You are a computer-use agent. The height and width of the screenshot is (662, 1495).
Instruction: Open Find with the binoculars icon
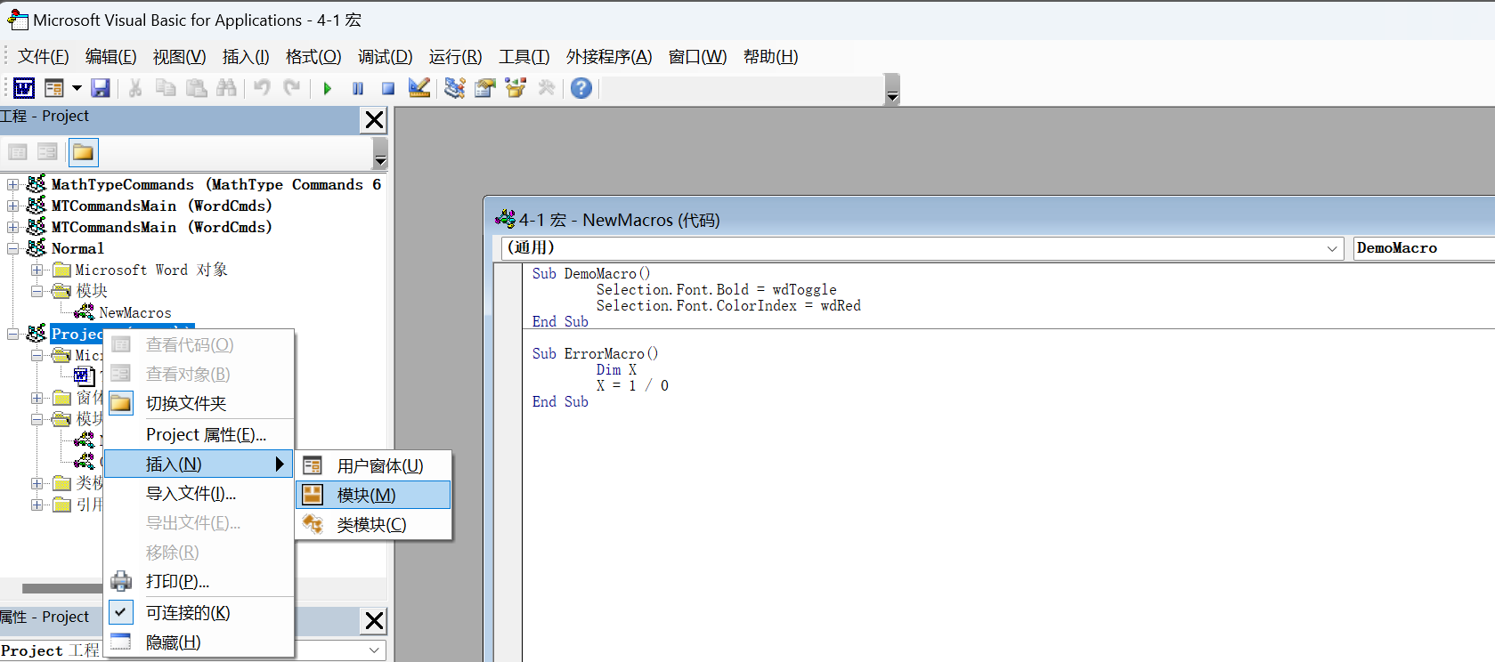[227, 88]
